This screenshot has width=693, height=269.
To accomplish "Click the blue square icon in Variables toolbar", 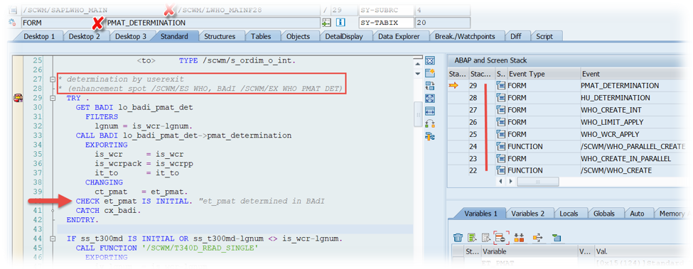I will coord(557,238).
